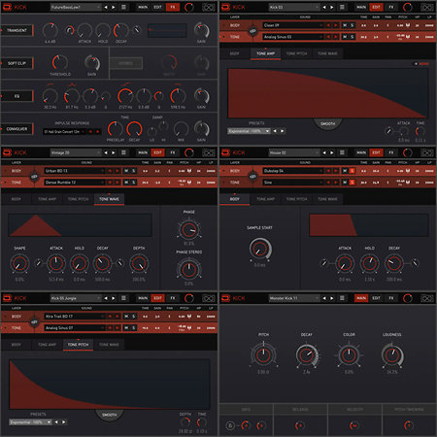Viewport: 437px width, 437px height.
Task: Click the Phase knob in Vintage 20 window
Action: point(188,230)
